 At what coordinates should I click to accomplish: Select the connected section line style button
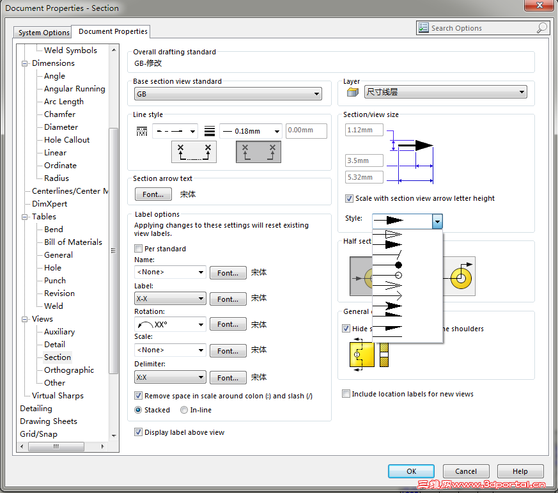click(x=194, y=152)
